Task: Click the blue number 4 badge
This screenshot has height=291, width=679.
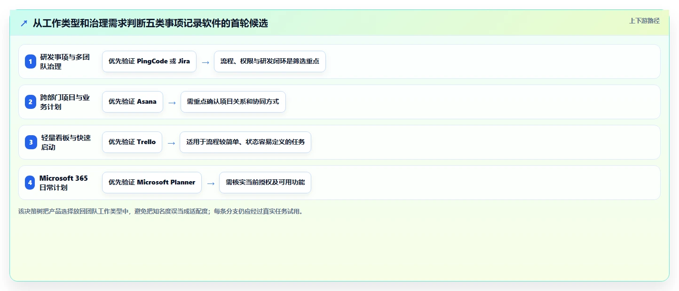Action: coord(30,183)
